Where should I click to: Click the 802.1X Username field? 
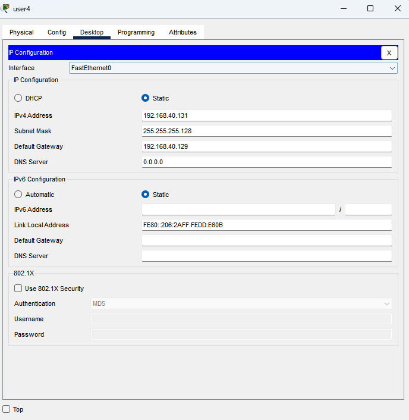(x=241, y=319)
